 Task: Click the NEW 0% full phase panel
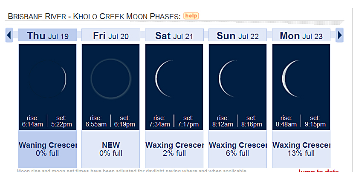click(111, 149)
